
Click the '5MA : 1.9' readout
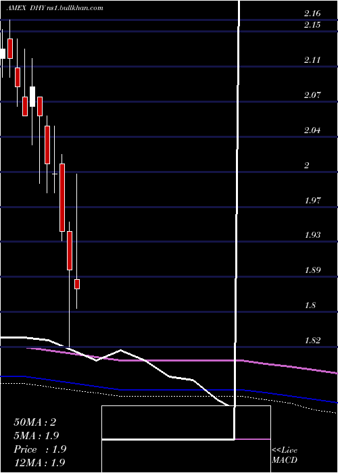tap(37, 436)
